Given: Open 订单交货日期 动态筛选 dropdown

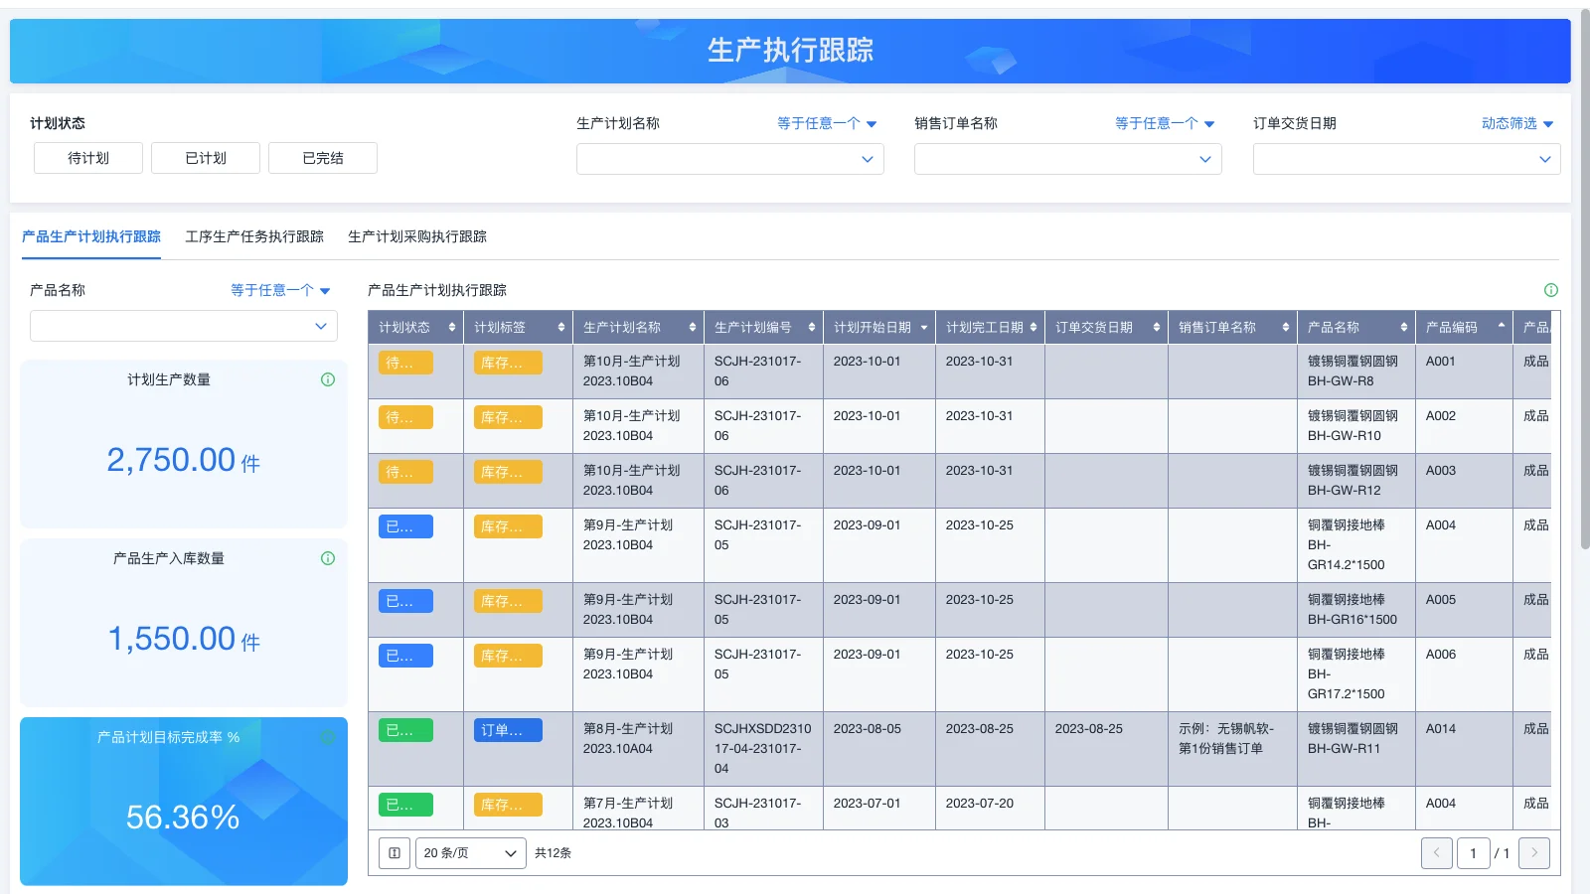Looking at the screenshot, I should click(x=1517, y=123).
